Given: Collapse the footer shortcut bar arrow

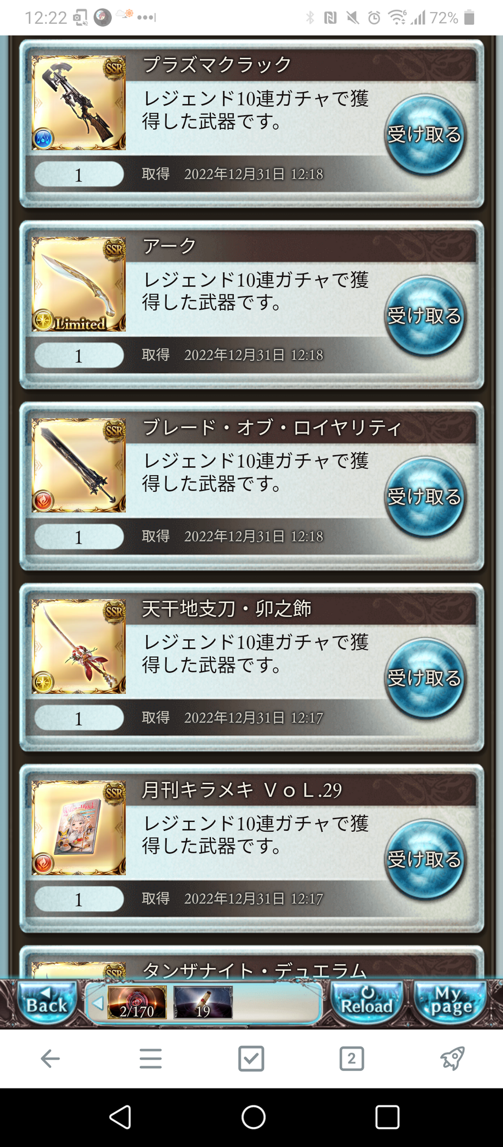Looking at the screenshot, I should pos(98,1002).
